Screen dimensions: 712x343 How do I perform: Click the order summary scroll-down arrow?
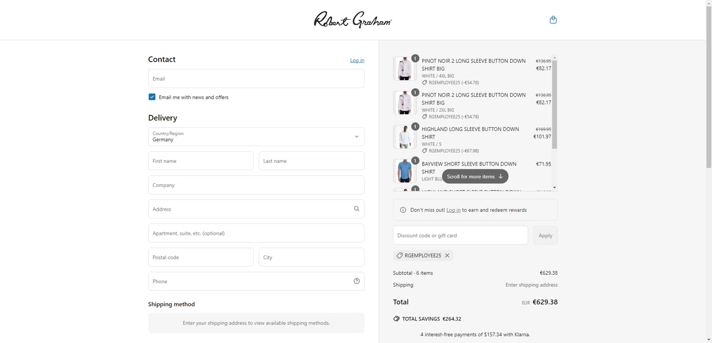(554, 188)
